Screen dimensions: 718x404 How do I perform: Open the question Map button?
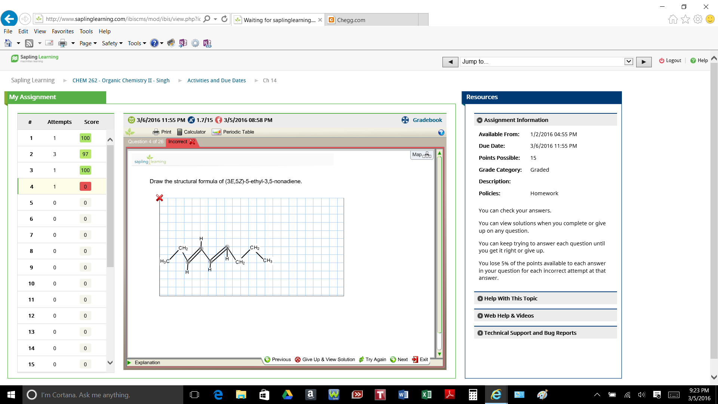421,155
